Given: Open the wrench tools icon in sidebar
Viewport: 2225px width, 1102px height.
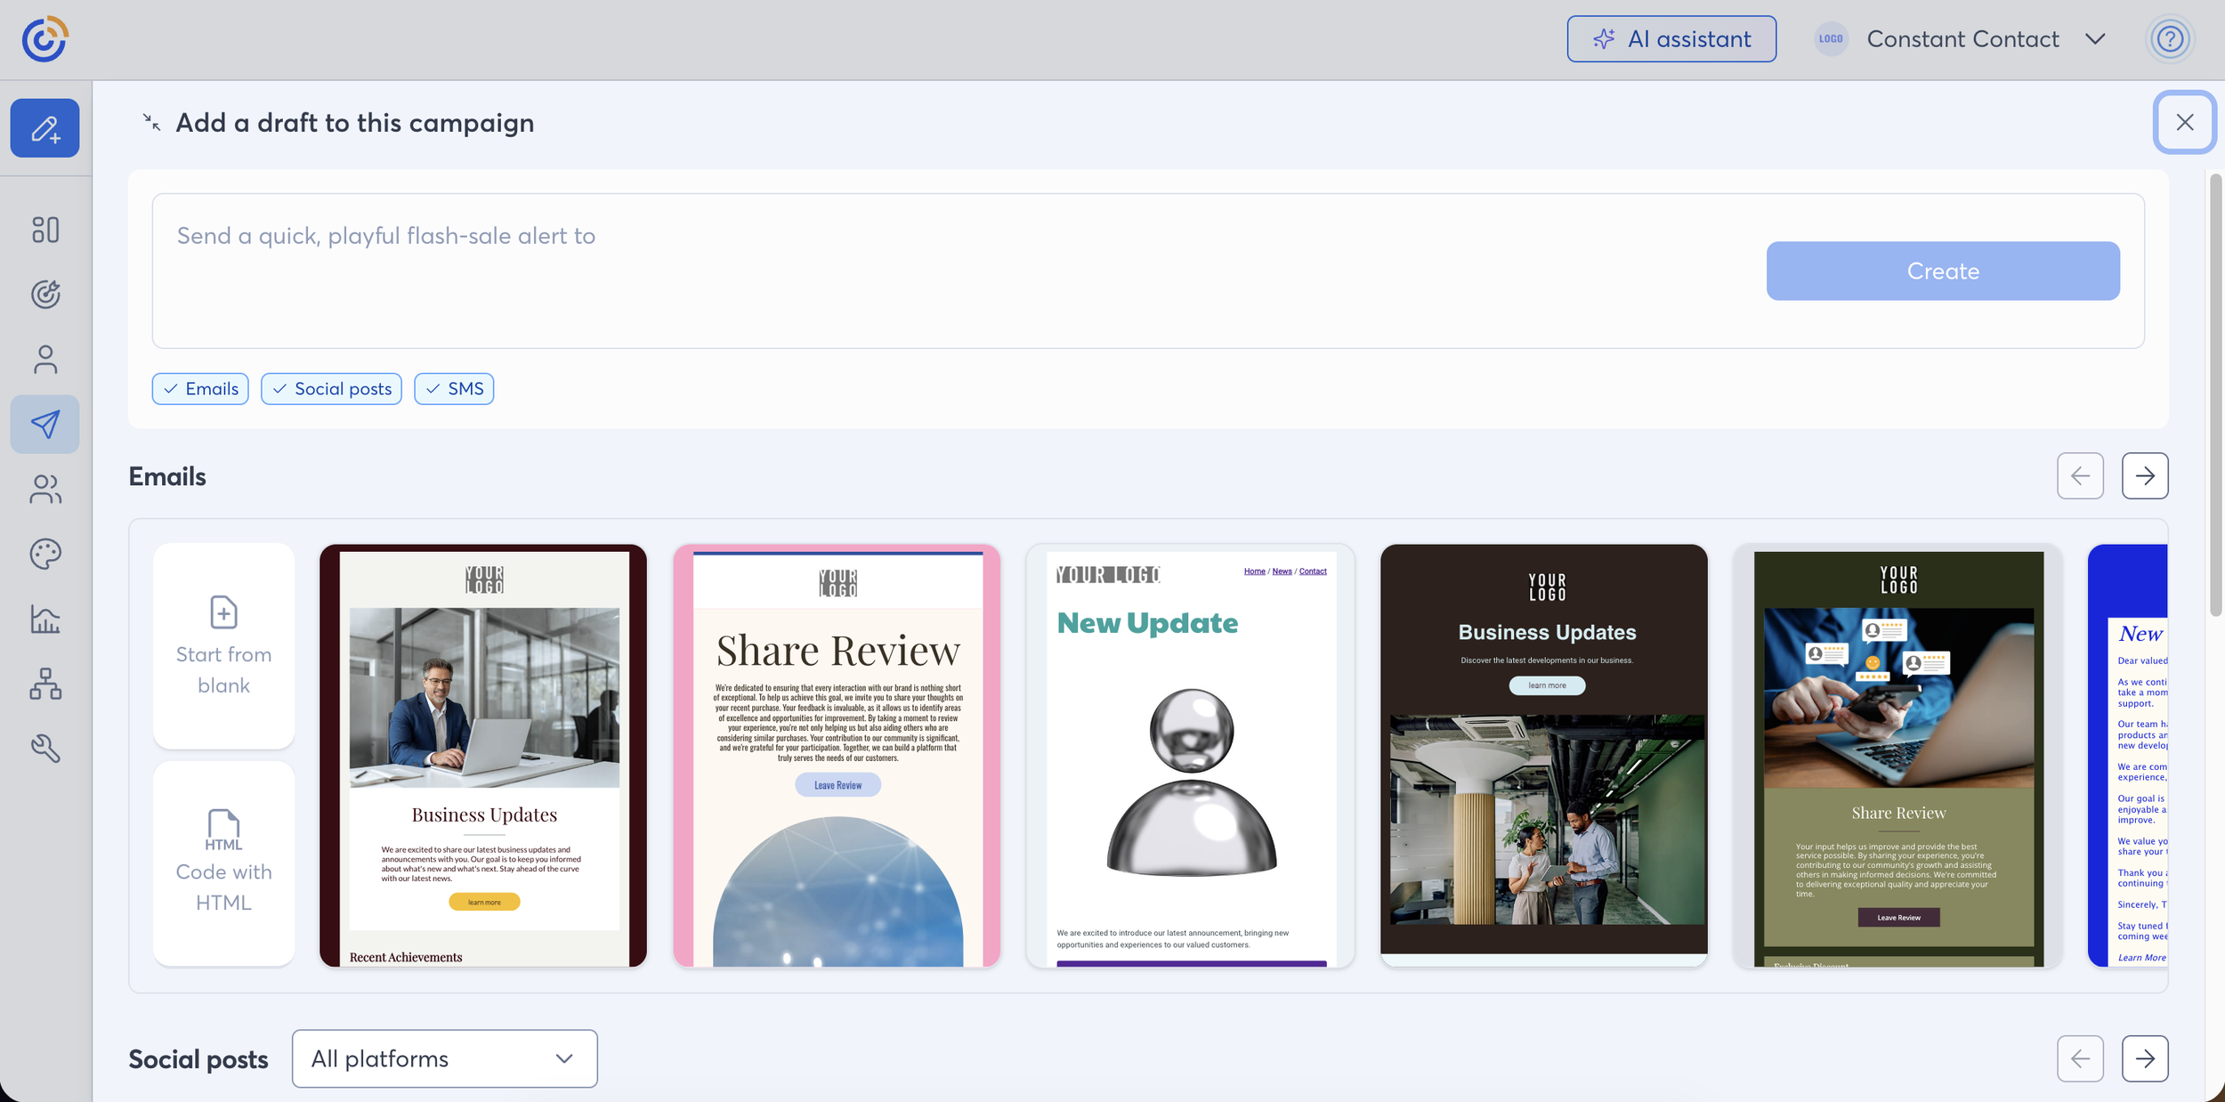Looking at the screenshot, I should click(x=44, y=749).
